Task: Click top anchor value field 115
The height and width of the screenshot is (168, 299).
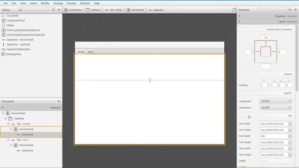Action: pos(266,37)
